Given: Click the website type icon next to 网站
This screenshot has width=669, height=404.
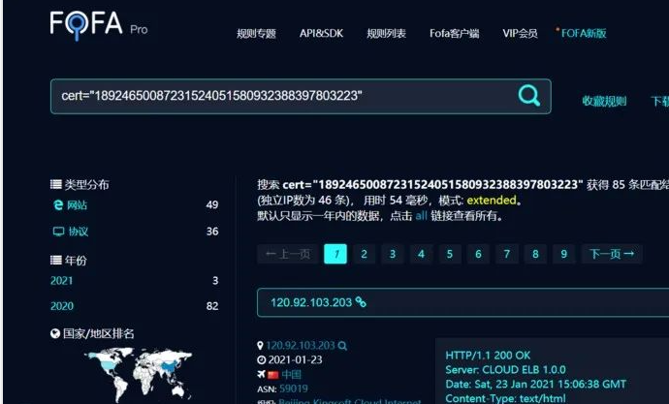Looking at the screenshot, I should [x=58, y=205].
